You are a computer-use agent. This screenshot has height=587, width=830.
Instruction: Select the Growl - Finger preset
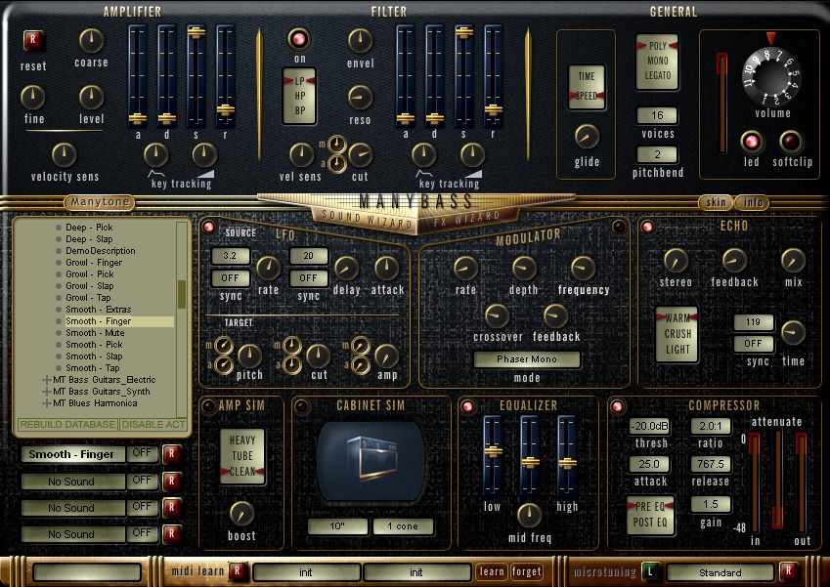(94, 263)
